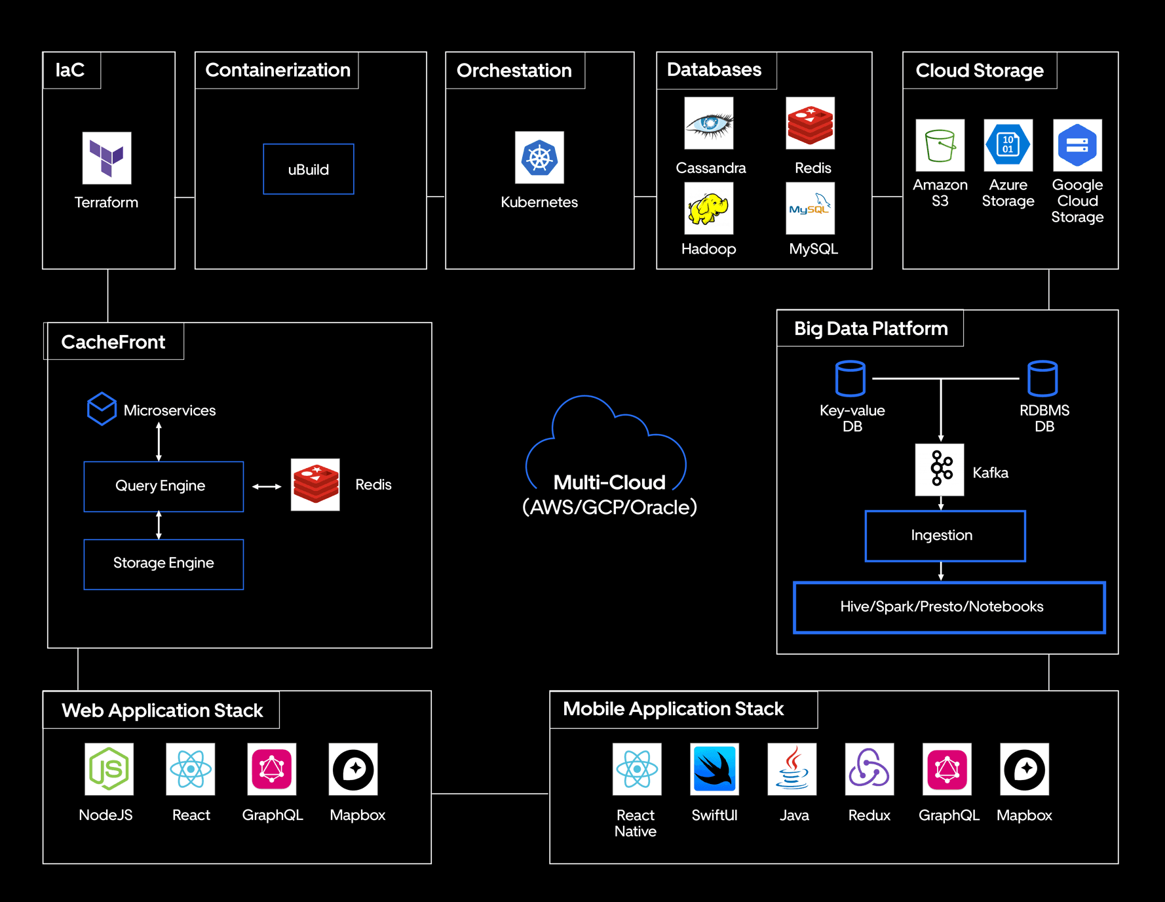
Task: Click the Terraform label
Action: coord(106,203)
